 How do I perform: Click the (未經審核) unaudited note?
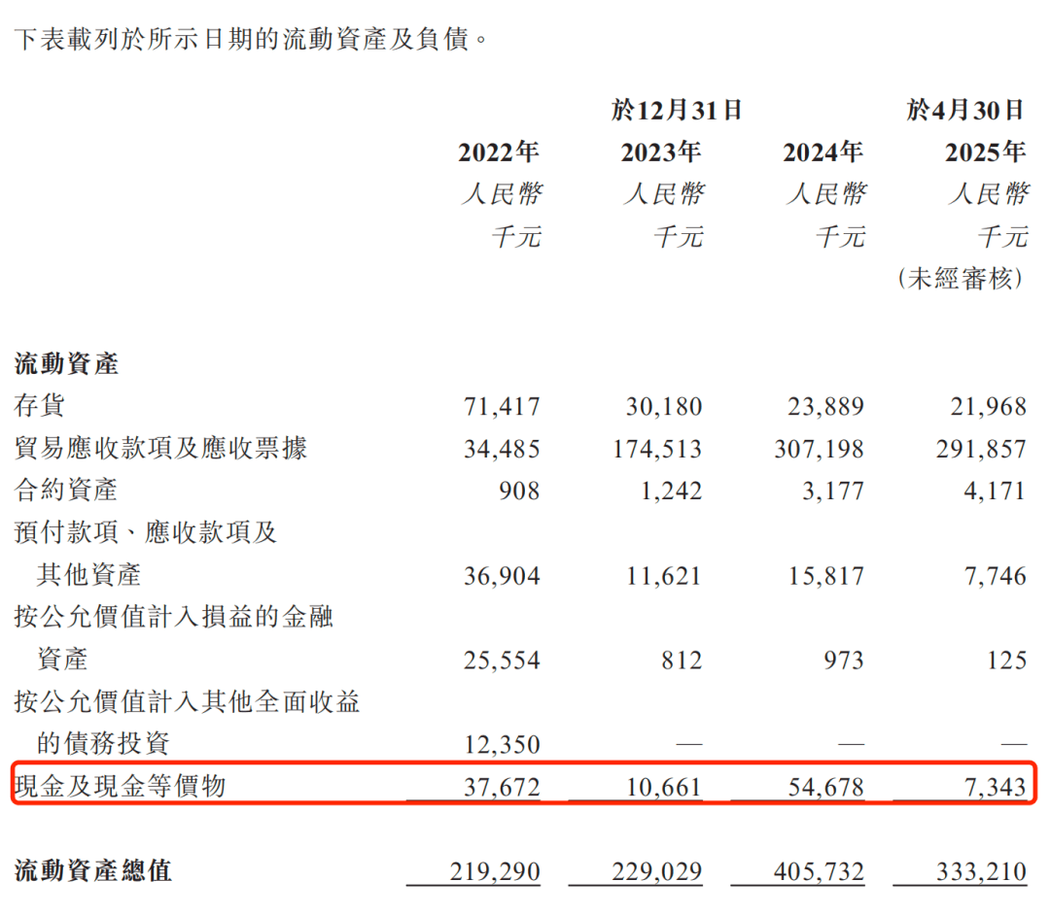click(961, 279)
